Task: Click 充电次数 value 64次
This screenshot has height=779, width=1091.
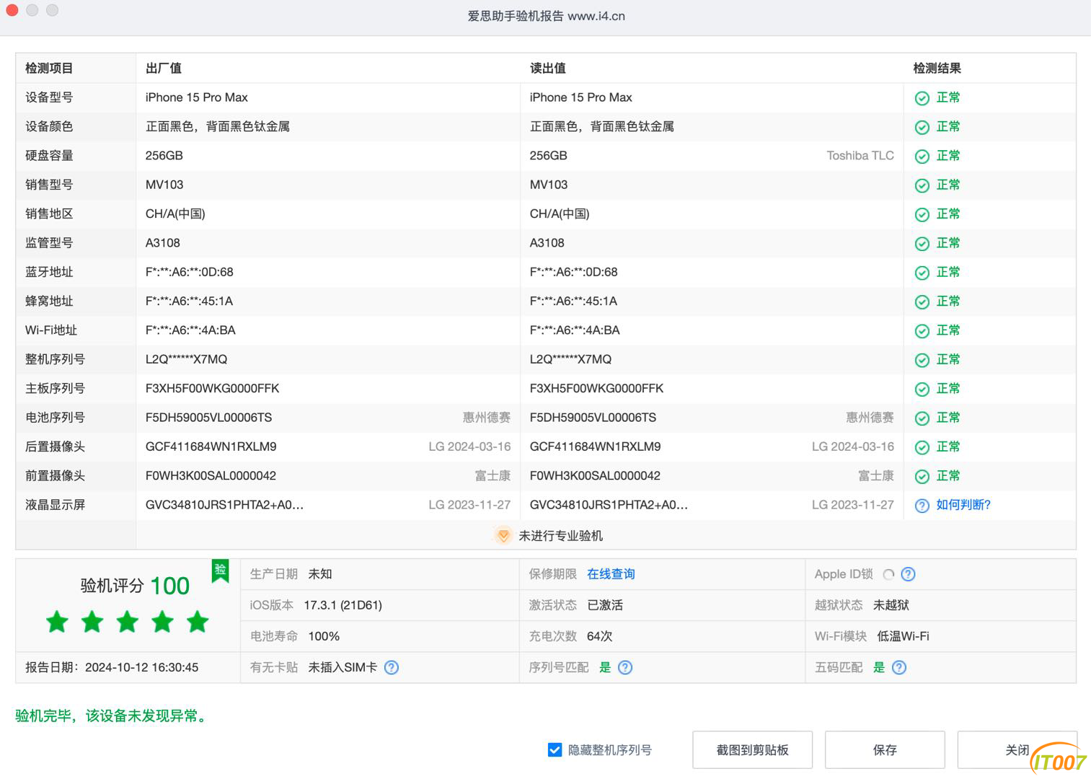Action: (x=600, y=636)
